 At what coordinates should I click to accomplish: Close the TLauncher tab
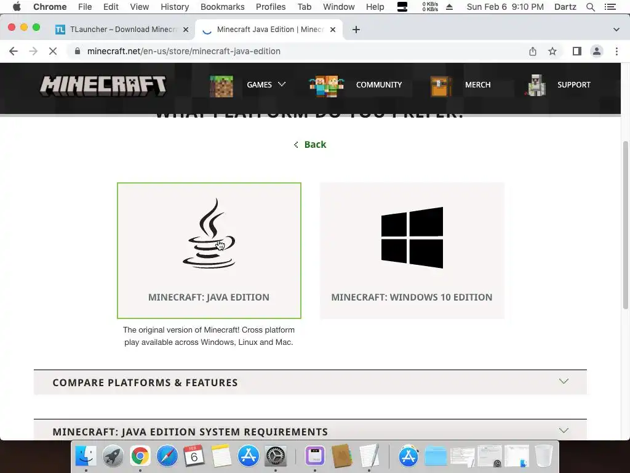click(x=186, y=30)
